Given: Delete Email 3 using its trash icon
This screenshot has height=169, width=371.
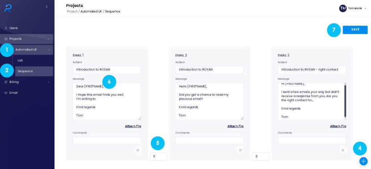Looking at the screenshot, I should pyautogui.click(x=343, y=150).
